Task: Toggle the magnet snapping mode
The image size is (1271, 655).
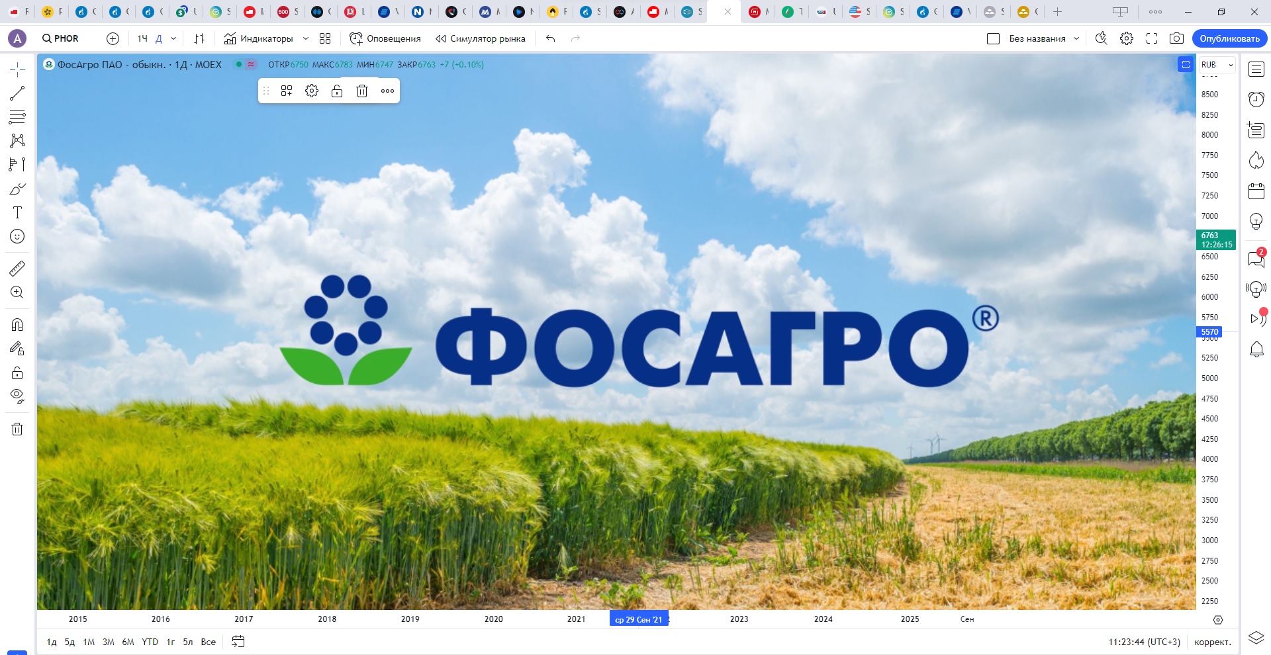Action: coord(17,324)
